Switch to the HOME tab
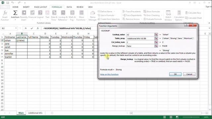The height and width of the screenshot is (119, 212). click(15, 7)
